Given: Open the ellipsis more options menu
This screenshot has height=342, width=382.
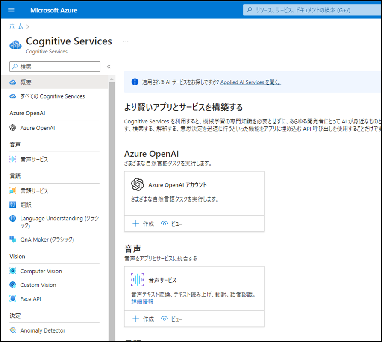Looking at the screenshot, I should tap(126, 41).
